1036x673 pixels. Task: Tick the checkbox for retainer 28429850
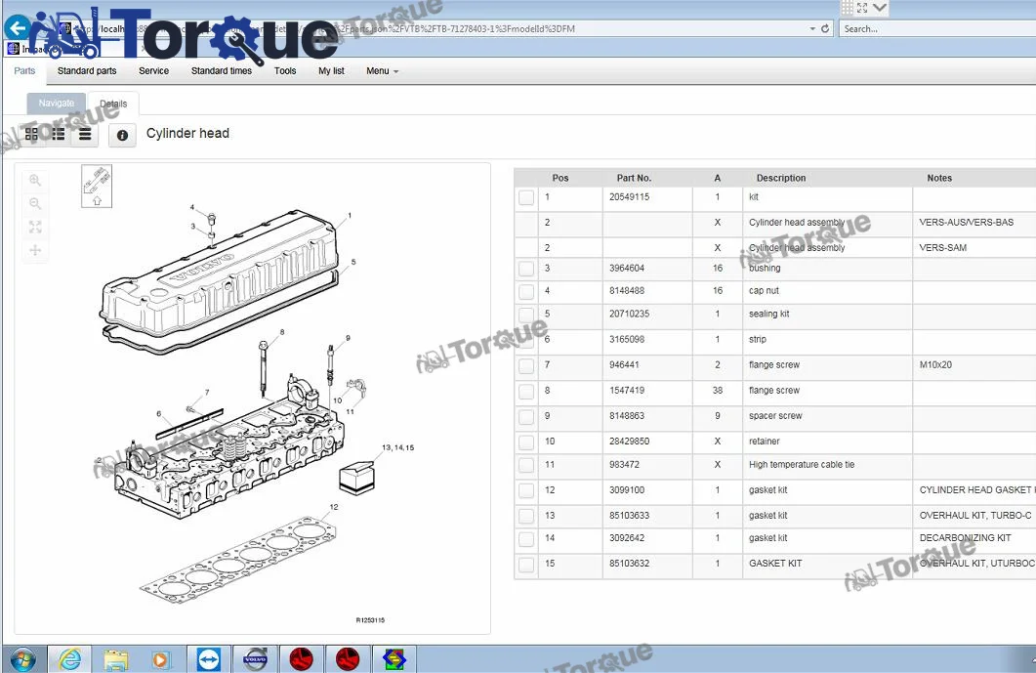526,442
